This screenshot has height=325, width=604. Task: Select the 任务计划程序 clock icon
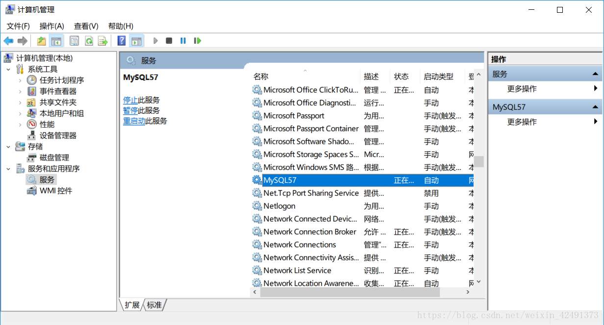(31, 80)
